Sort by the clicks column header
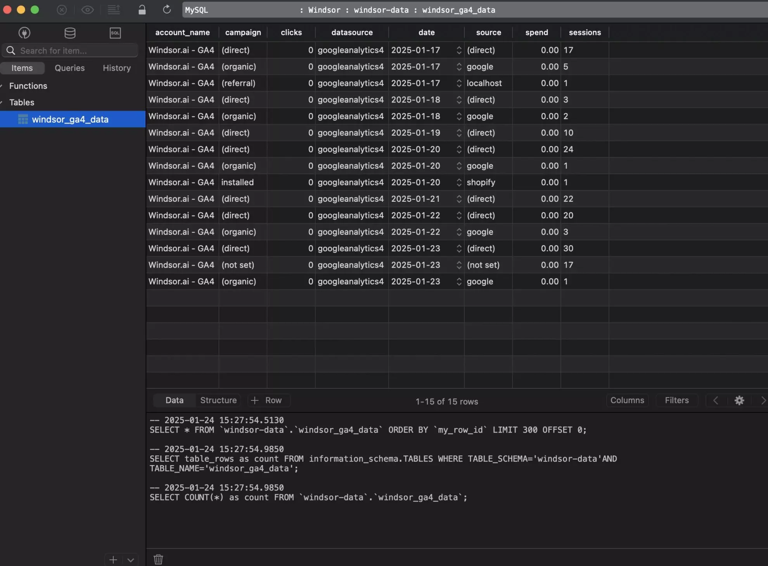768x566 pixels. pyautogui.click(x=291, y=33)
